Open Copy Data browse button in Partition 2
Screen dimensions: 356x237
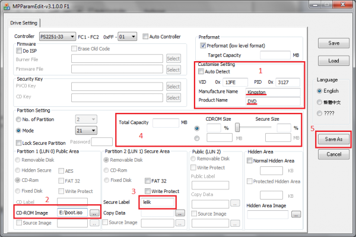point(180,213)
